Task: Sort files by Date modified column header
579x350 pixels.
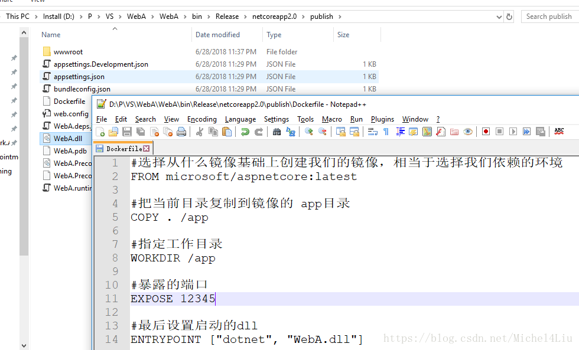Action: point(227,35)
